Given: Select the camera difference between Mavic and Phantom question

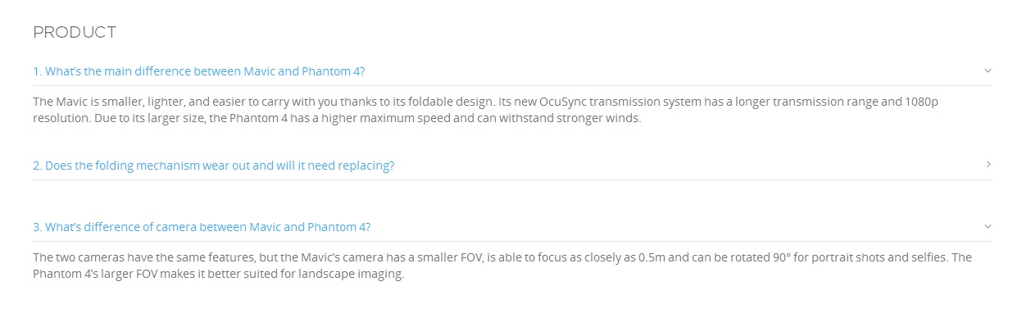Looking at the screenshot, I should click(x=202, y=227).
